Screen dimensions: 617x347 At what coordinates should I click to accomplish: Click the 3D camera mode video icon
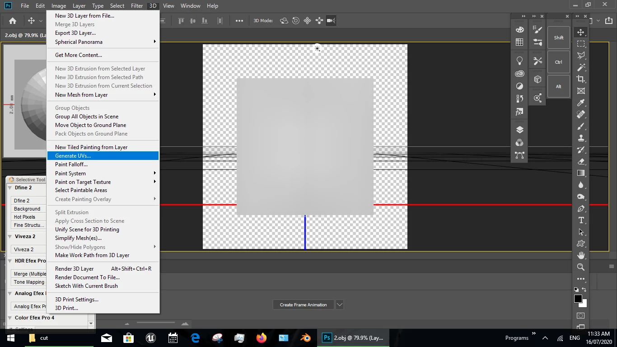click(331, 20)
